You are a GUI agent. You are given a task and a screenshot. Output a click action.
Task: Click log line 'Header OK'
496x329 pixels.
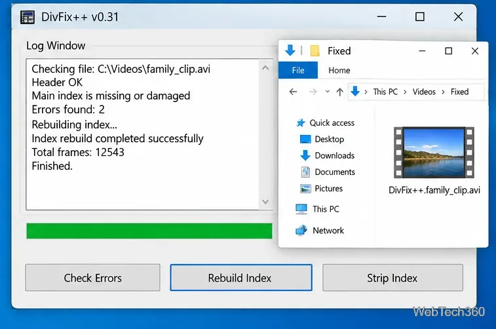(x=57, y=83)
